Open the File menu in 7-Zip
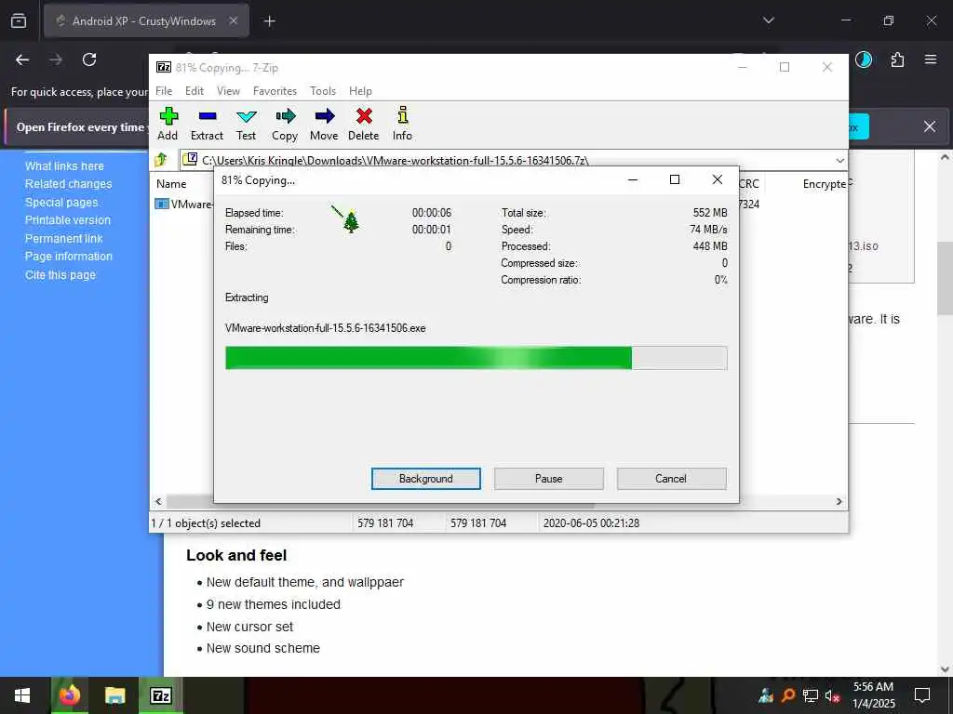This screenshot has width=953, height=714. point(164,90)
